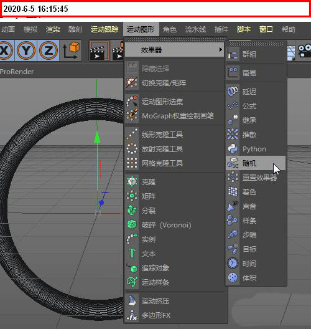Image resolution: width=311 pixels, height=329 pixels.
Task: Click the 着色 shader effector icon
Action: pos(233,192)
